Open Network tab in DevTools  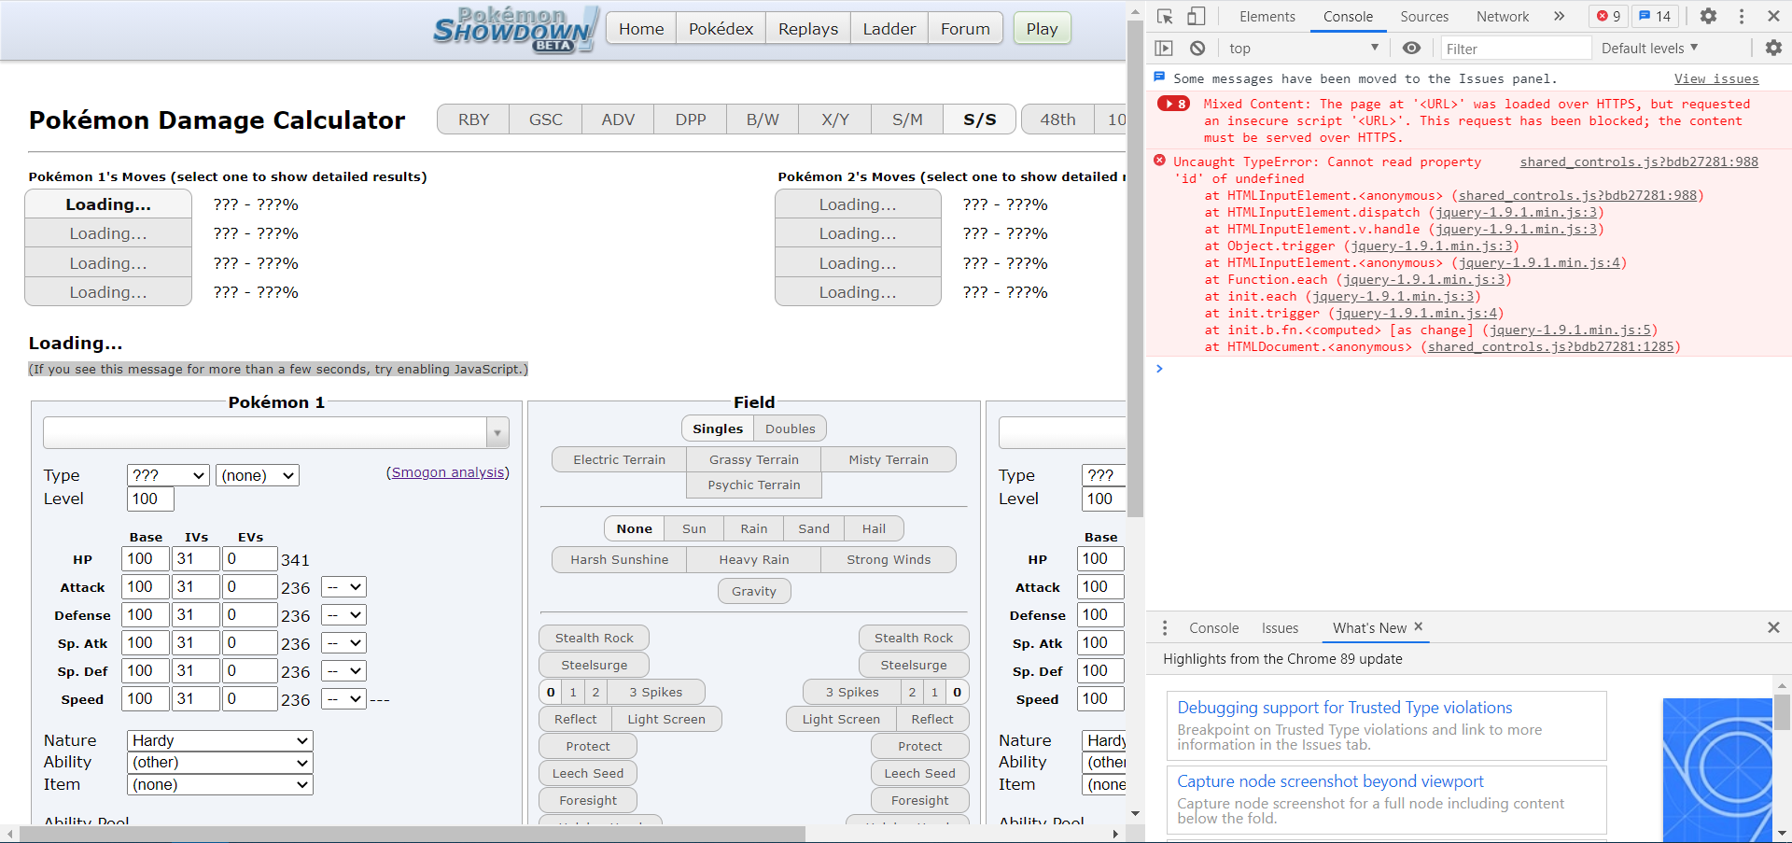(1503, 16)
